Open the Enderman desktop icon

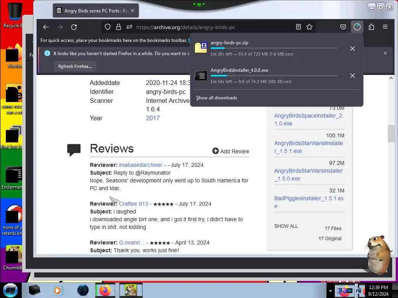(x=12, y=178)
